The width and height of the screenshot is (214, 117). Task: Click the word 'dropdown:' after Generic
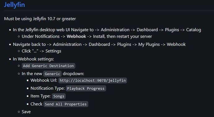(x=74, y=74)
